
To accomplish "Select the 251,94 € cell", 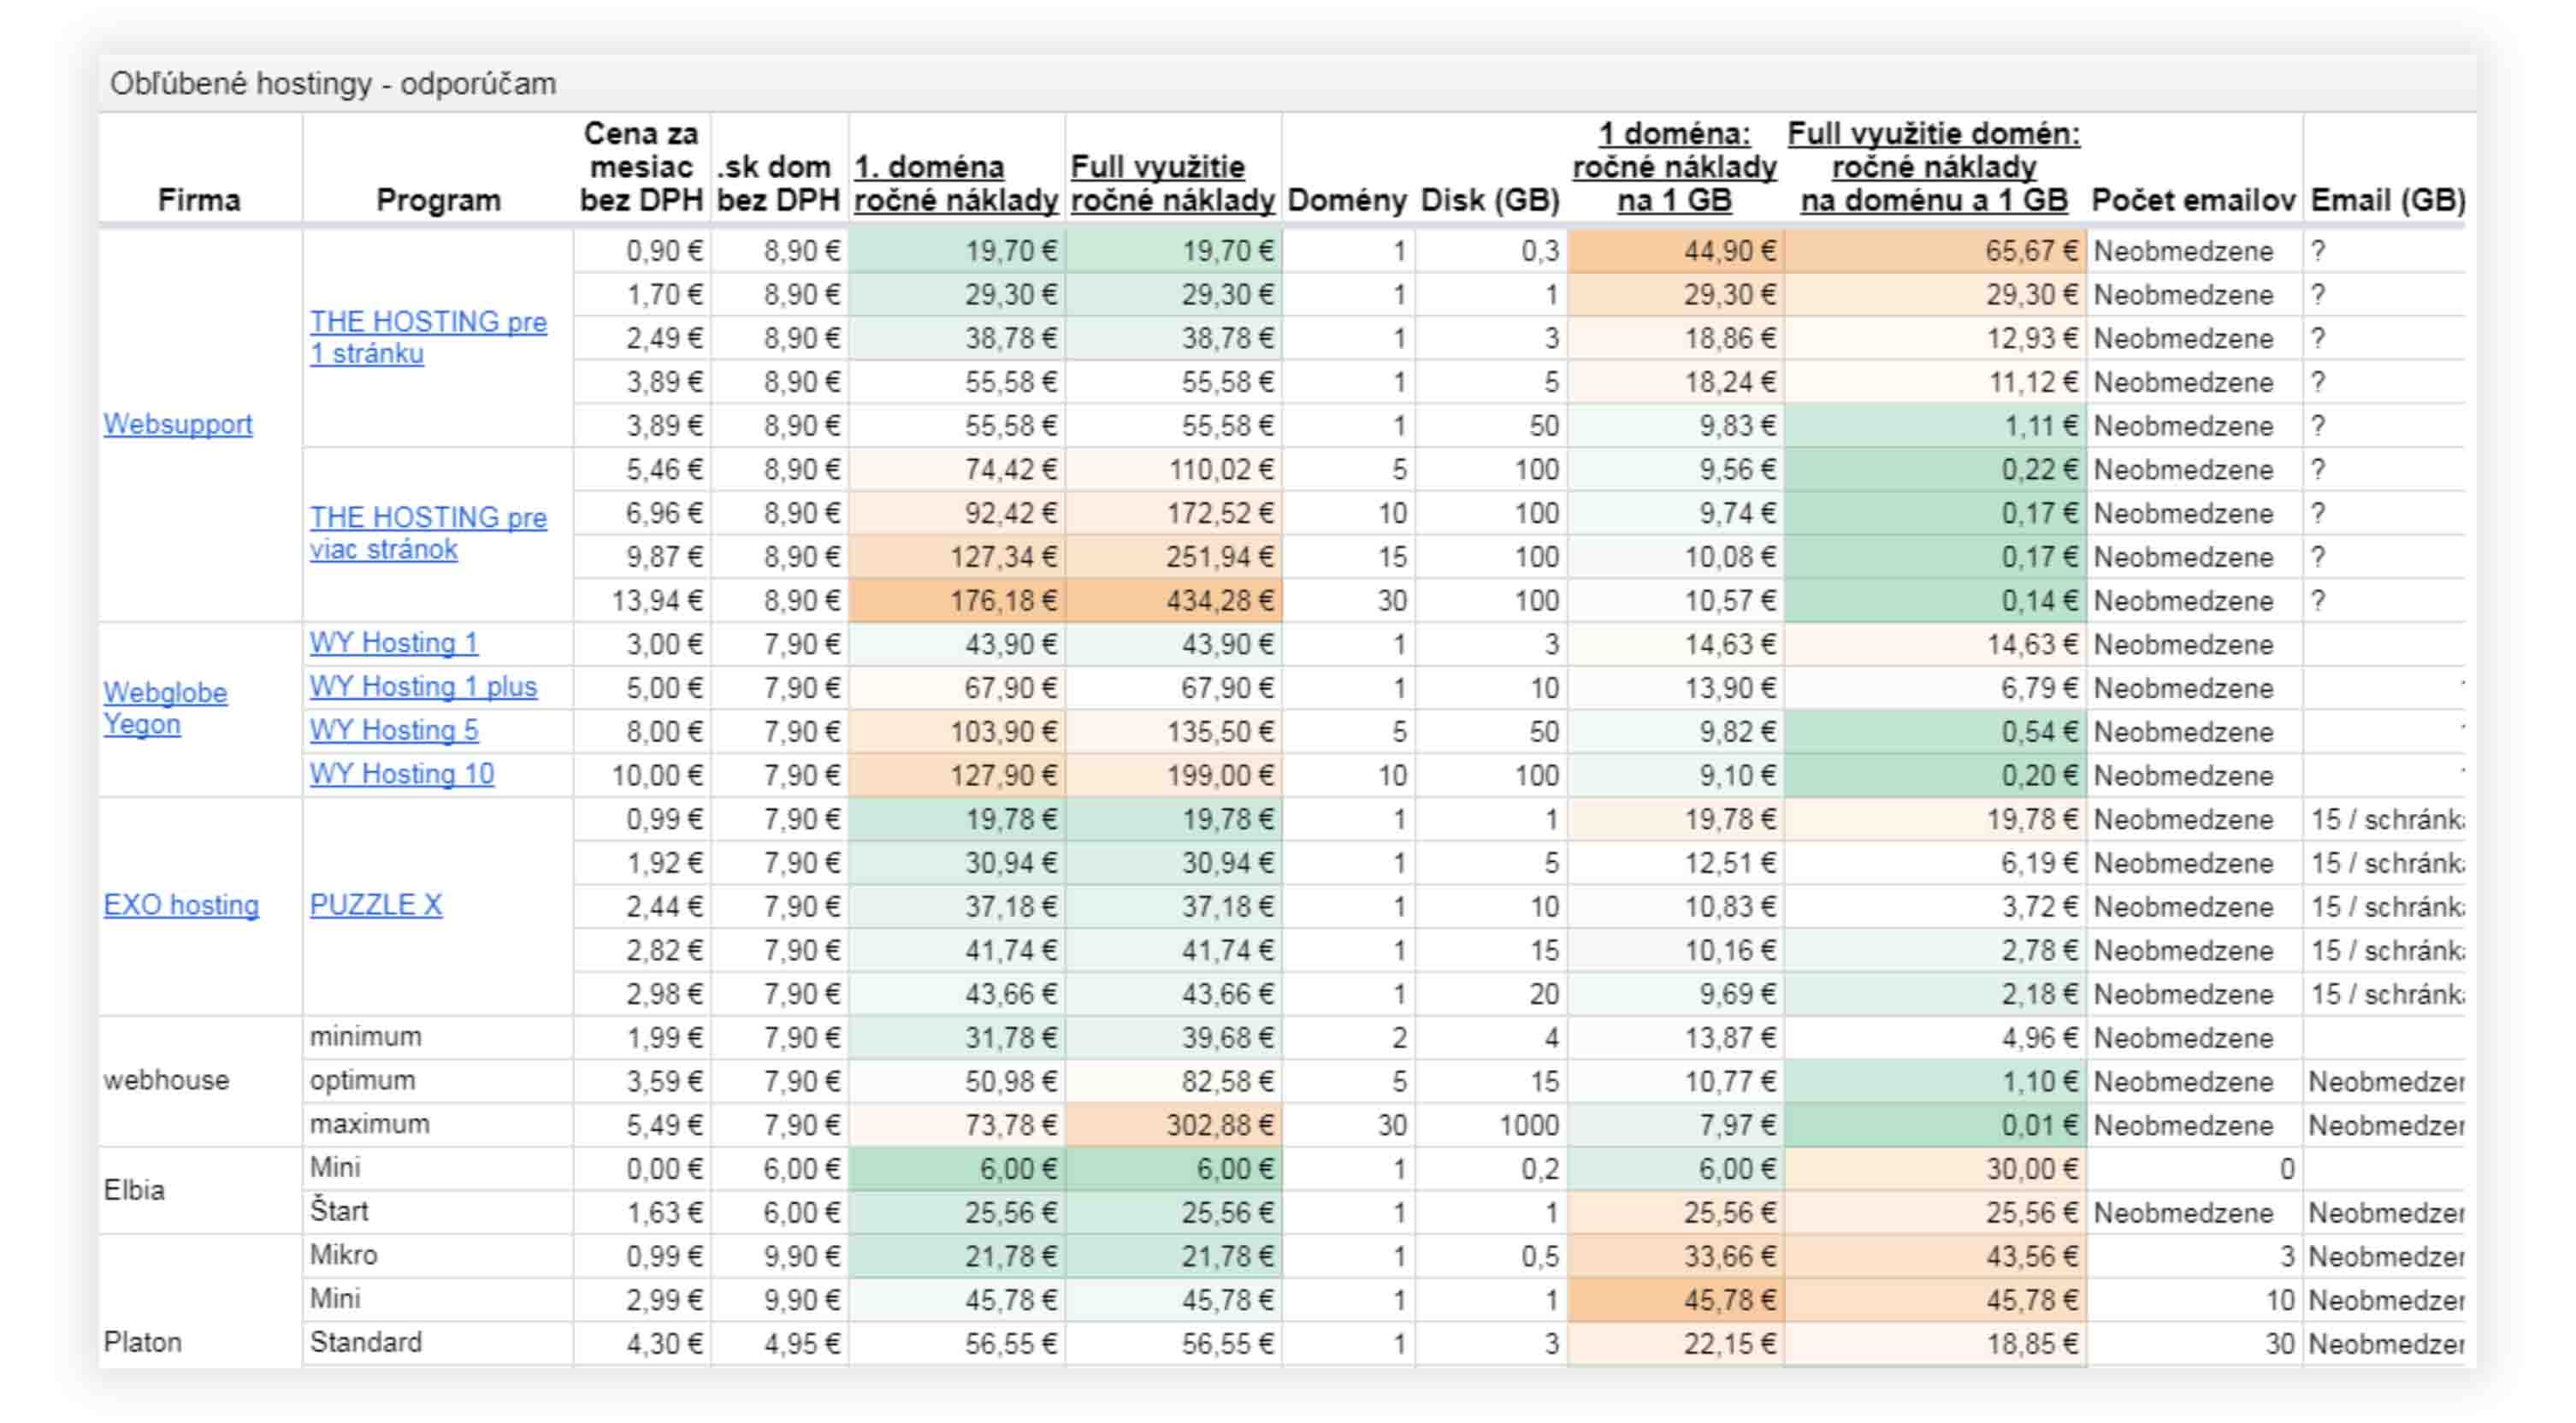I will pyautogui.click(x=1173, y=557).
